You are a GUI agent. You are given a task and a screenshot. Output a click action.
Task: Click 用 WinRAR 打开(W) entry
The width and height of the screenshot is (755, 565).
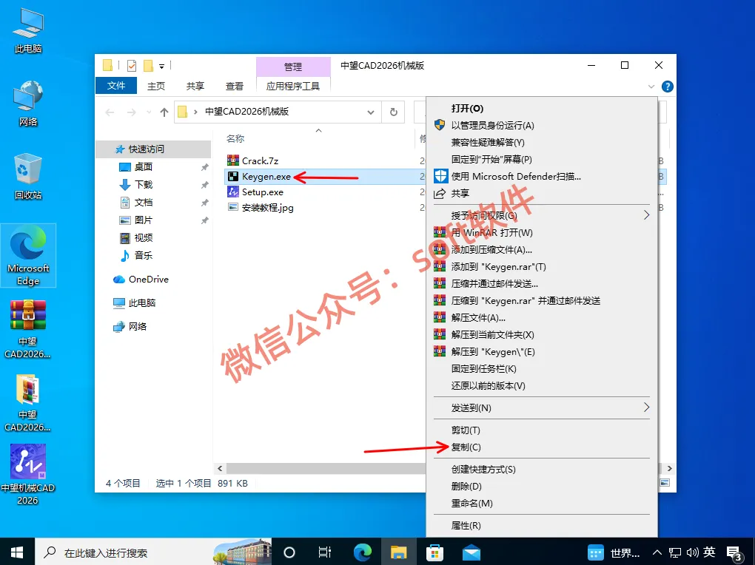(x=542, y=232)
